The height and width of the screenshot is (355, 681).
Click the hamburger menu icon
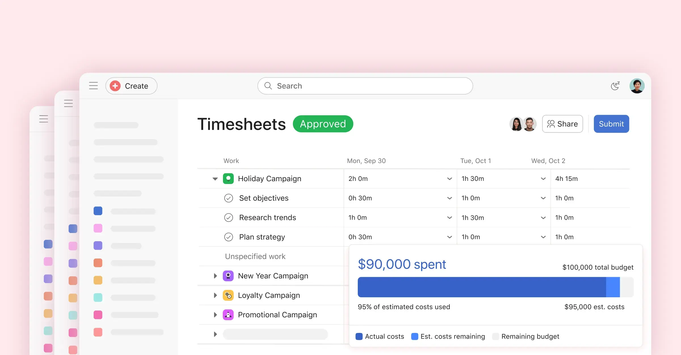tap(93, 85)
